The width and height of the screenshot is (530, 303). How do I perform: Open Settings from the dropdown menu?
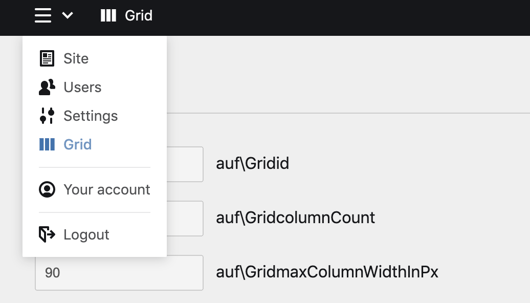tap(91, 116)
